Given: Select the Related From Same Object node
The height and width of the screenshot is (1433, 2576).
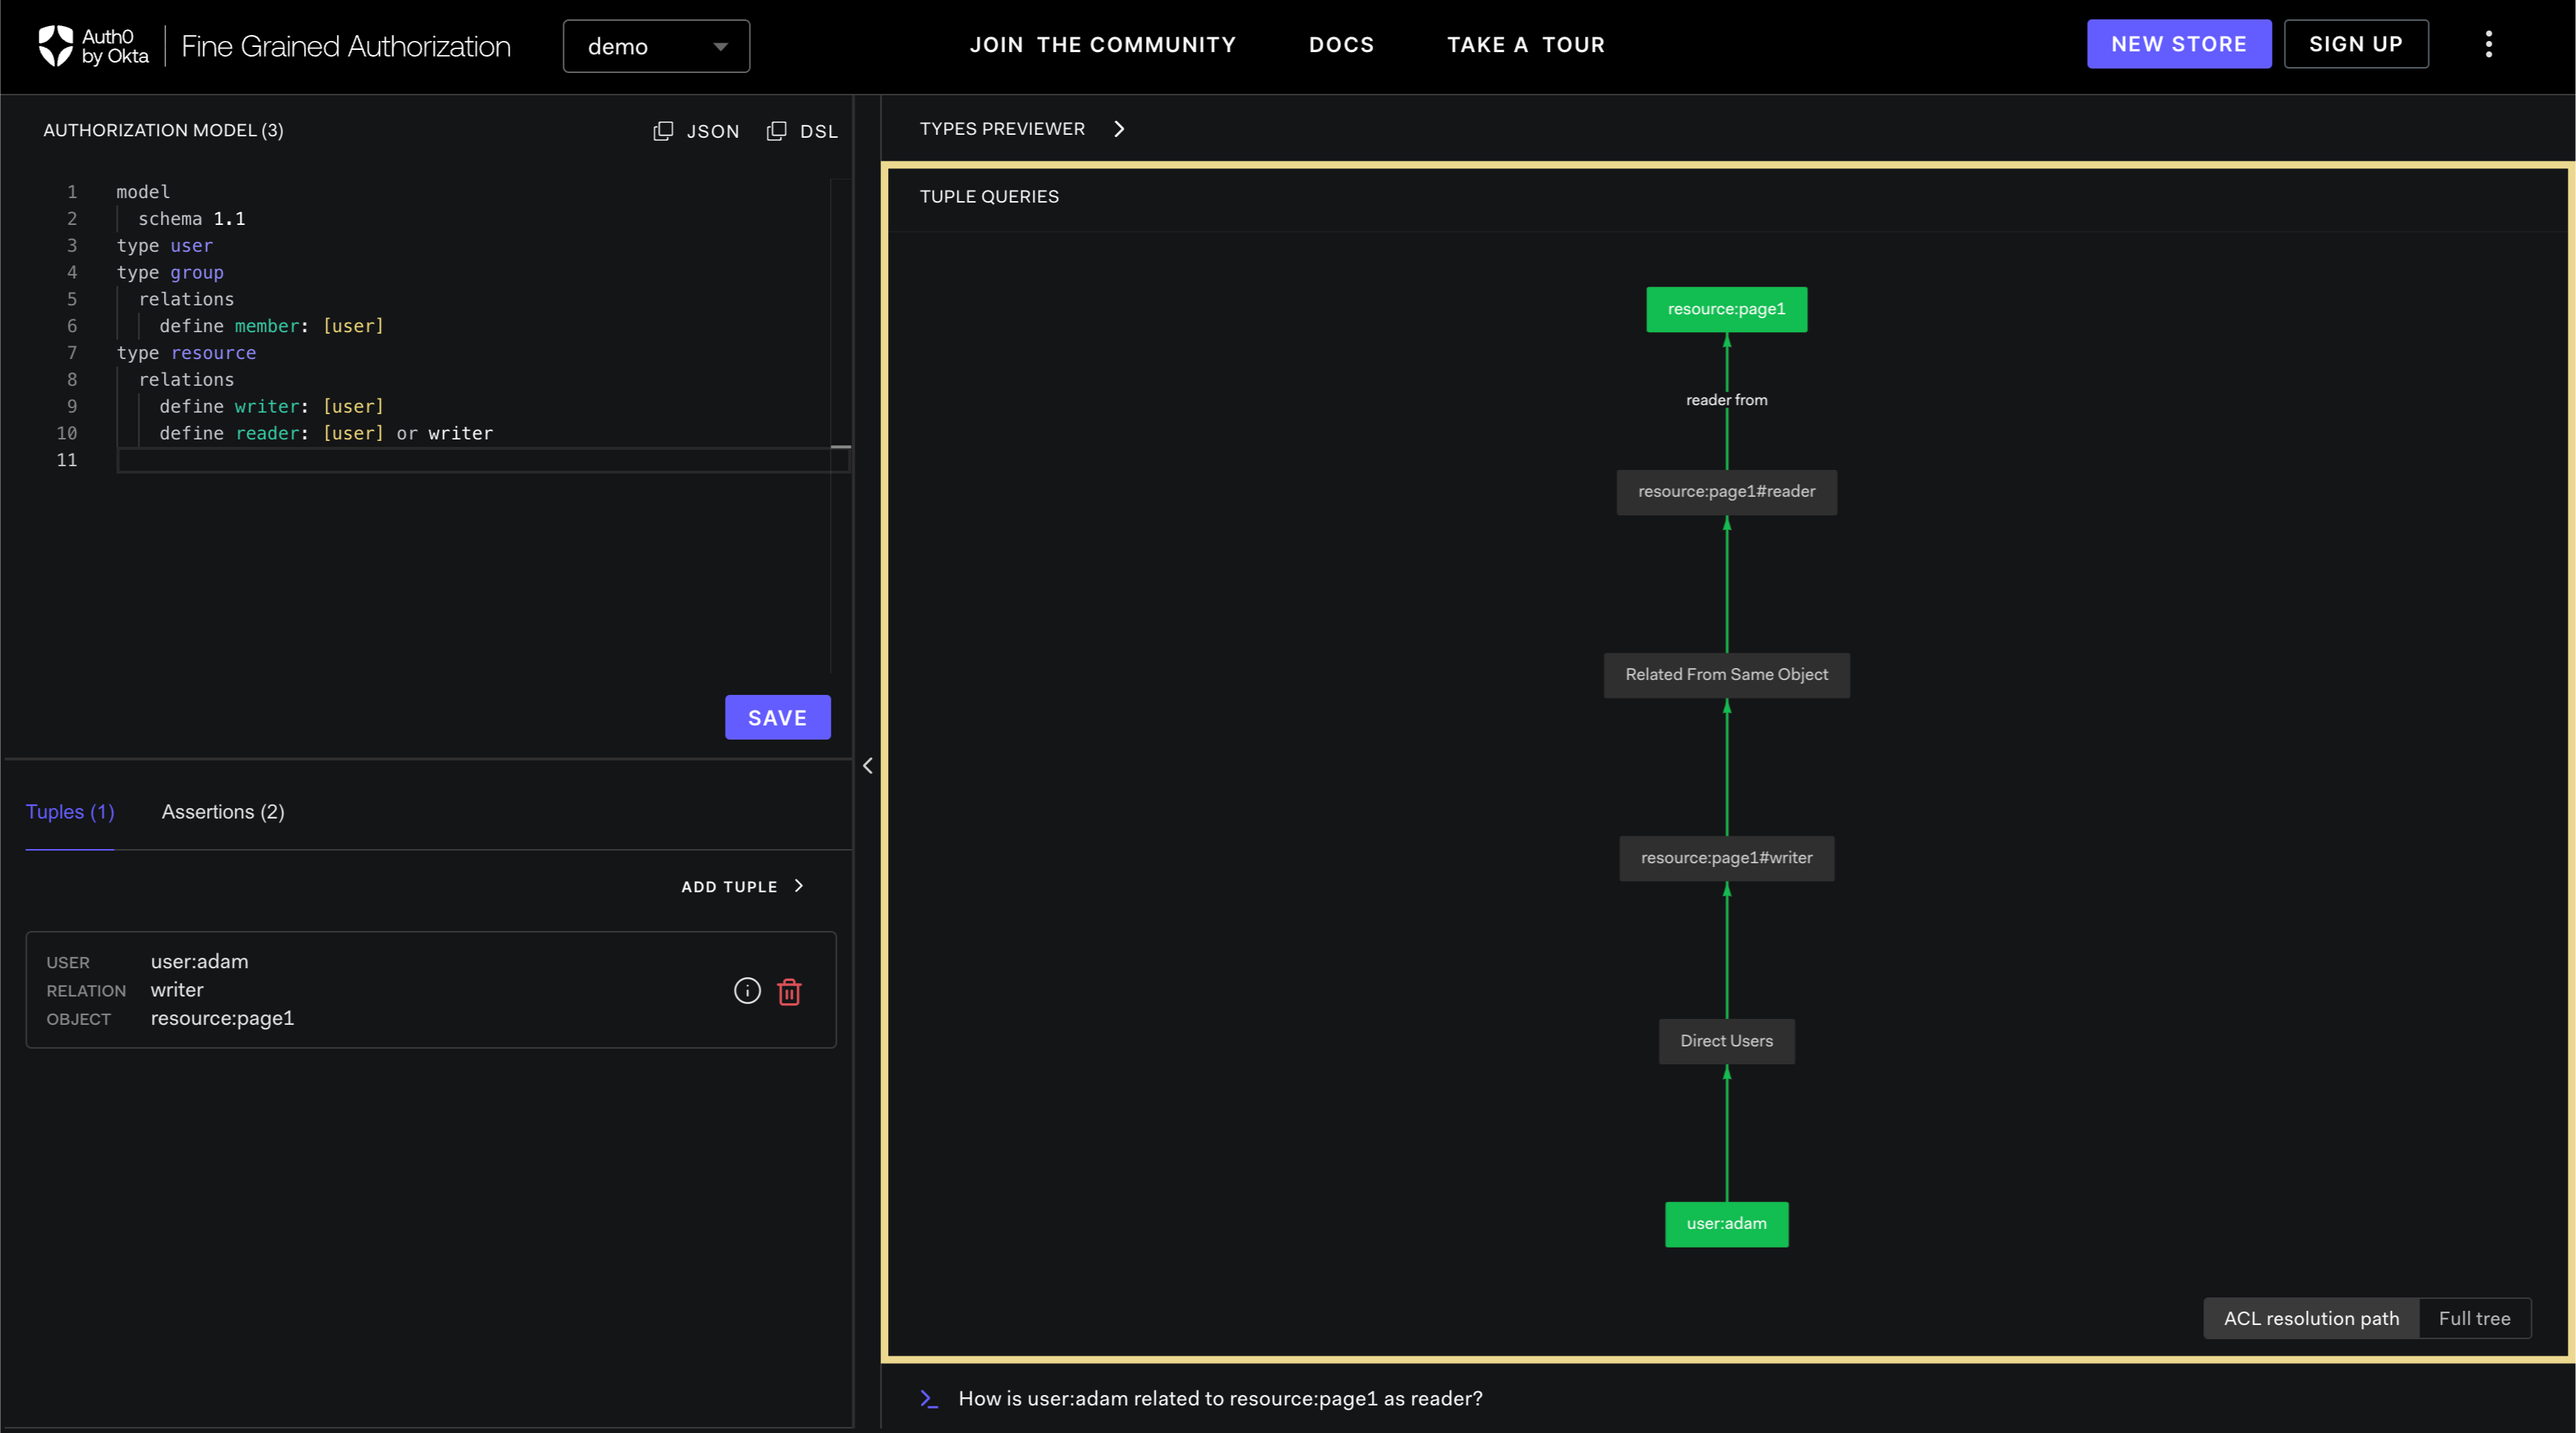Looking at the screenshot, I should (1726, 675).
